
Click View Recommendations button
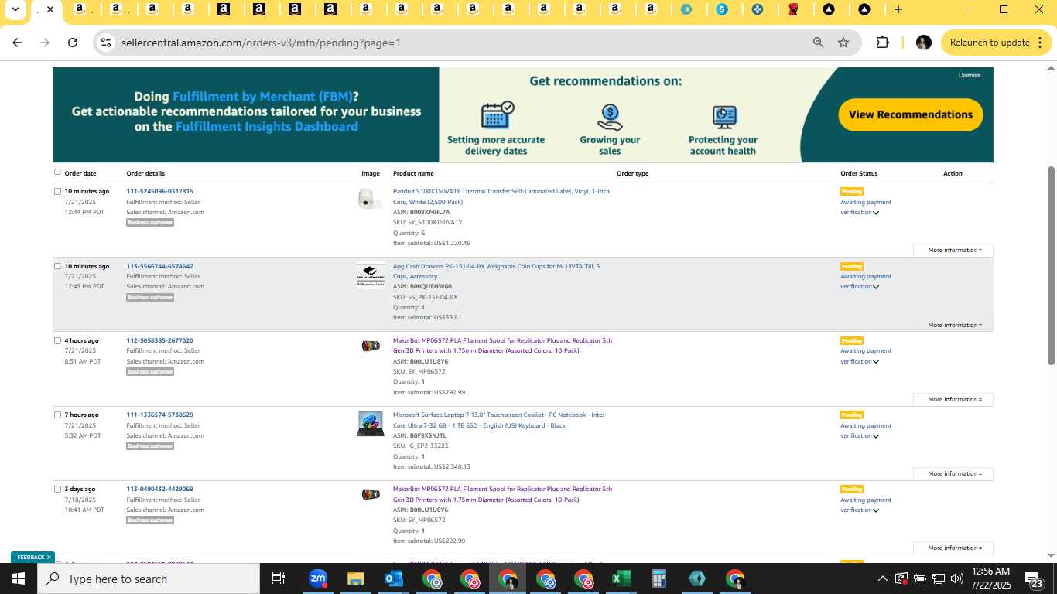[x=911, y=114]
